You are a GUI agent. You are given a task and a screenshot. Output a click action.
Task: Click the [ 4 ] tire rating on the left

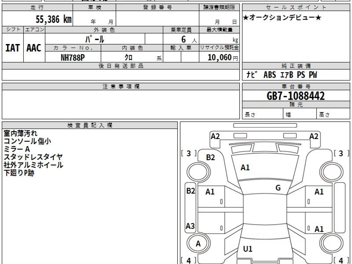pos(189,260)
